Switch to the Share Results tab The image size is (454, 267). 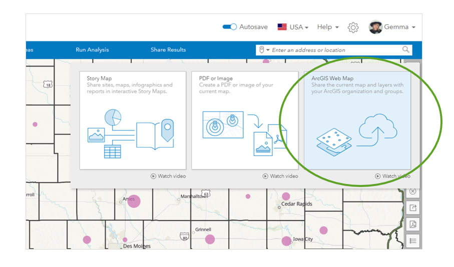[168, 50]
